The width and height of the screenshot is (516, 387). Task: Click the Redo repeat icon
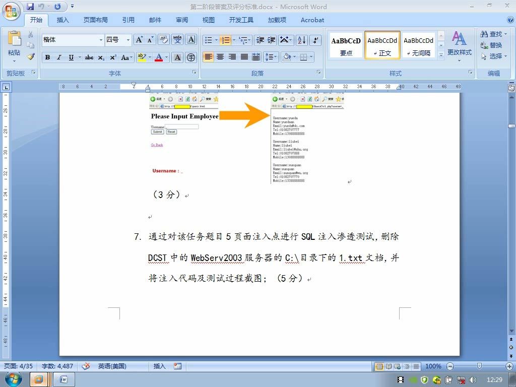click(57, 6)
